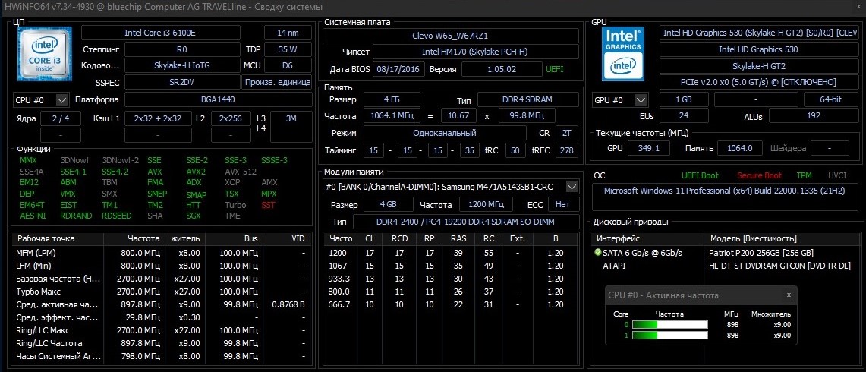Click the current GPU clock 349.1
Viewport: 866px width, 372px height.
649,147
